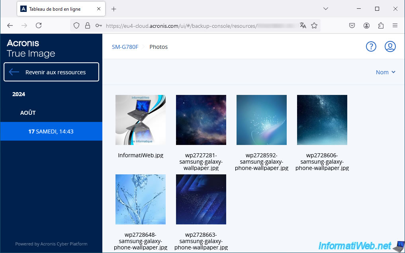Image resolution: width=405 pixels, height=253 pixels.
Task: Open the Nom sort dropdown
Action: 385,72
